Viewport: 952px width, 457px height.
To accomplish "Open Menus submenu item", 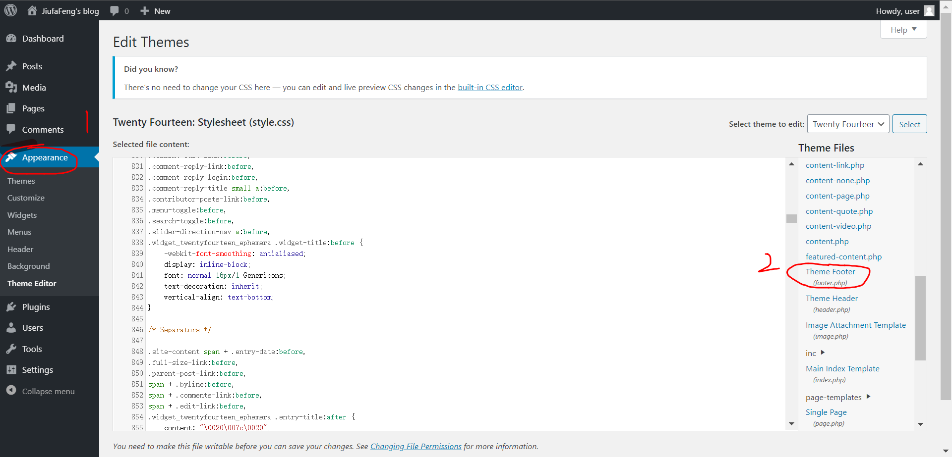I will pos(19,232).
